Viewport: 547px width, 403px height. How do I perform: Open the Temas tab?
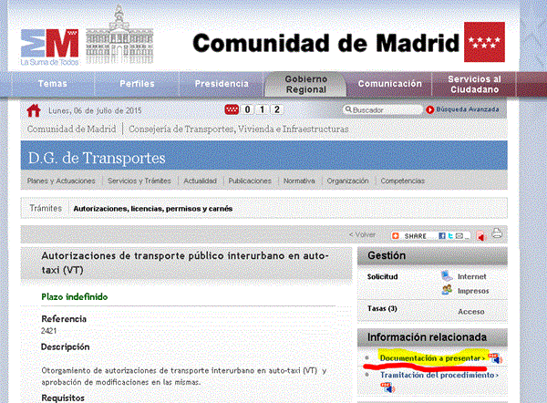(x=53, y=84)
